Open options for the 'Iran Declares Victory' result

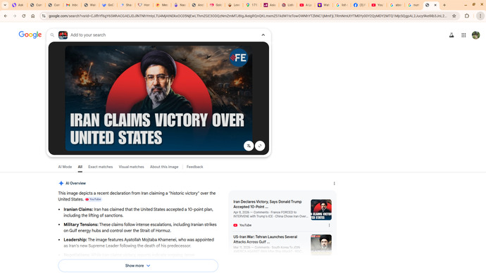tap(329, 225)
